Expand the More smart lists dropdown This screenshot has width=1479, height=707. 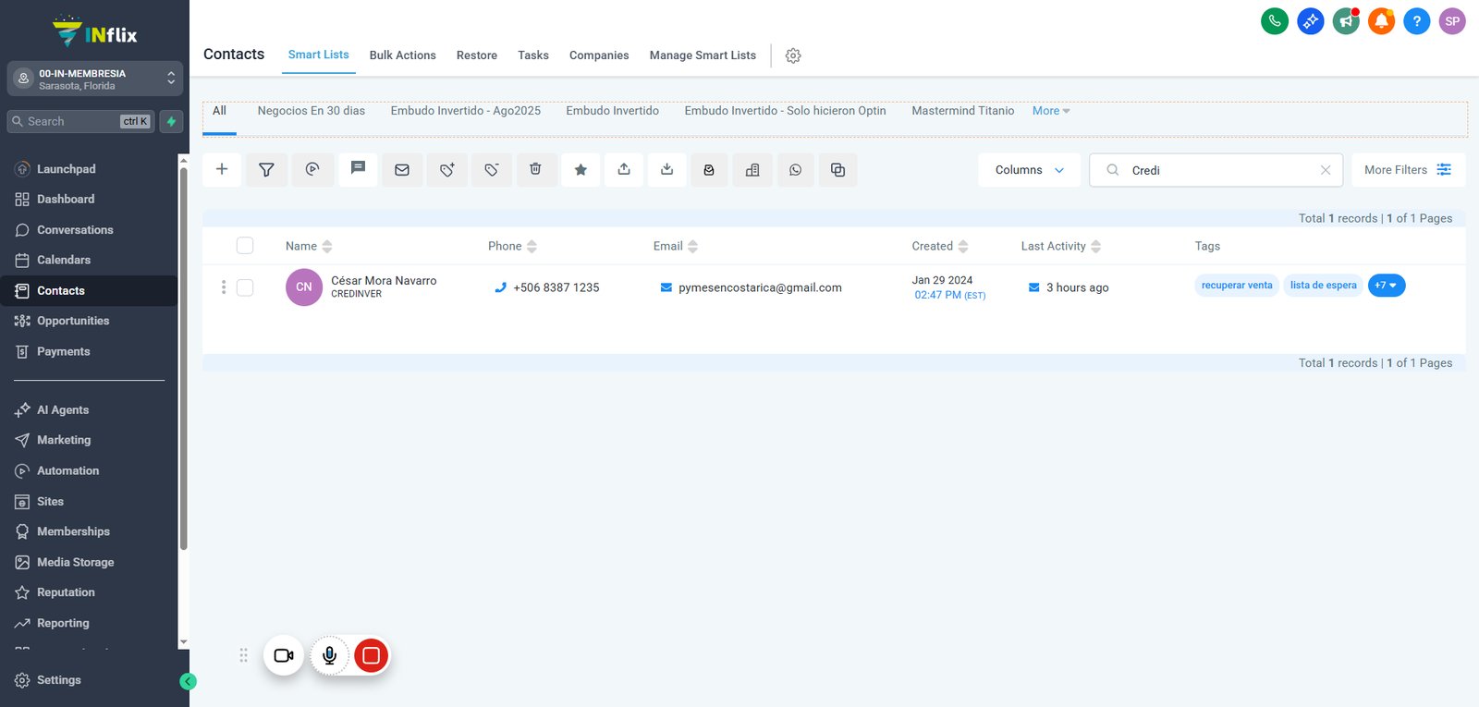tap(1051, 111)
